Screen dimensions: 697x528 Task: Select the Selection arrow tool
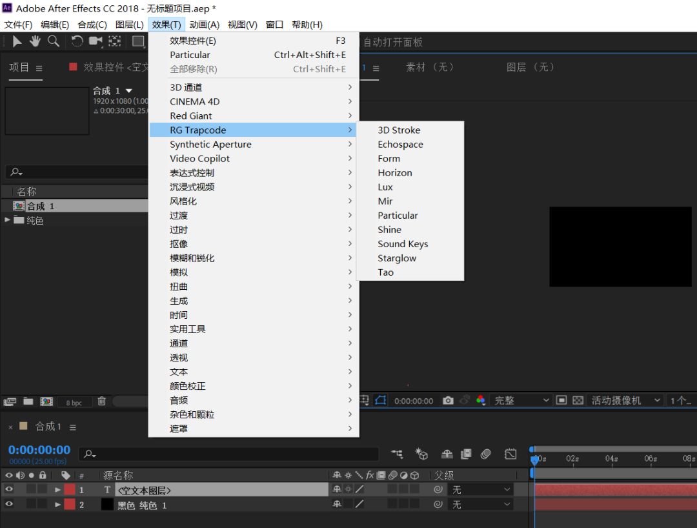[x=17, y=41]
